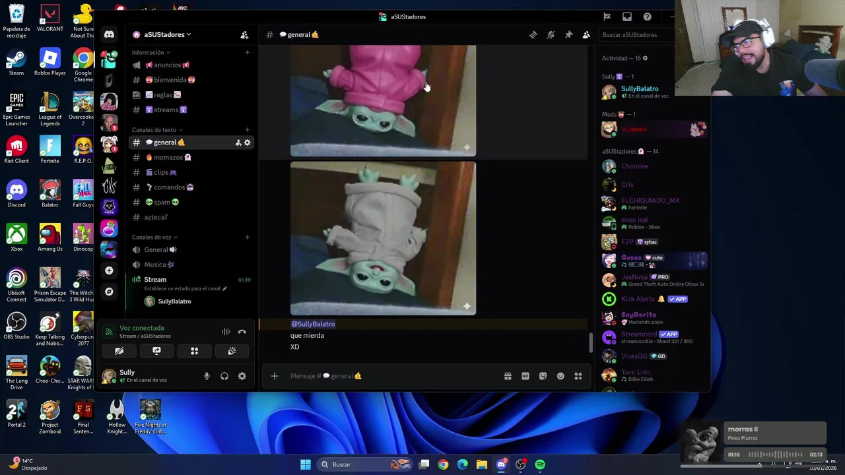Click the Discord inbox icon in title bar

[627, 16]
